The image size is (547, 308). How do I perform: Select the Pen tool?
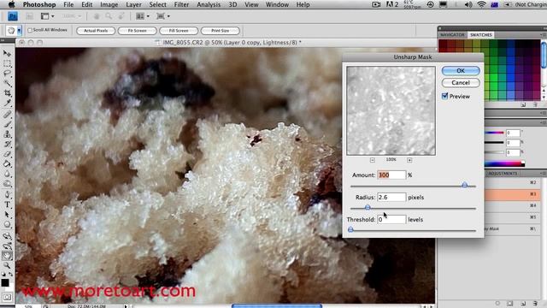click(7, 195)
